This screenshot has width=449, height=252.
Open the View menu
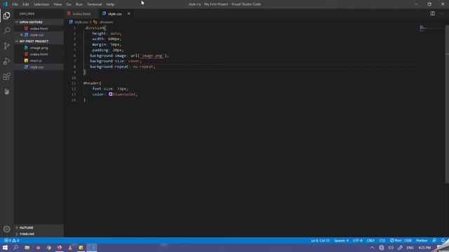58,4
